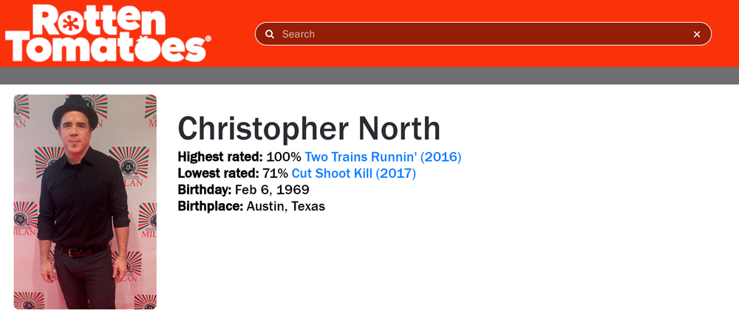Click the "Highest rated:" label
This screenshot has width=739, height=322.
coord(220,157)
